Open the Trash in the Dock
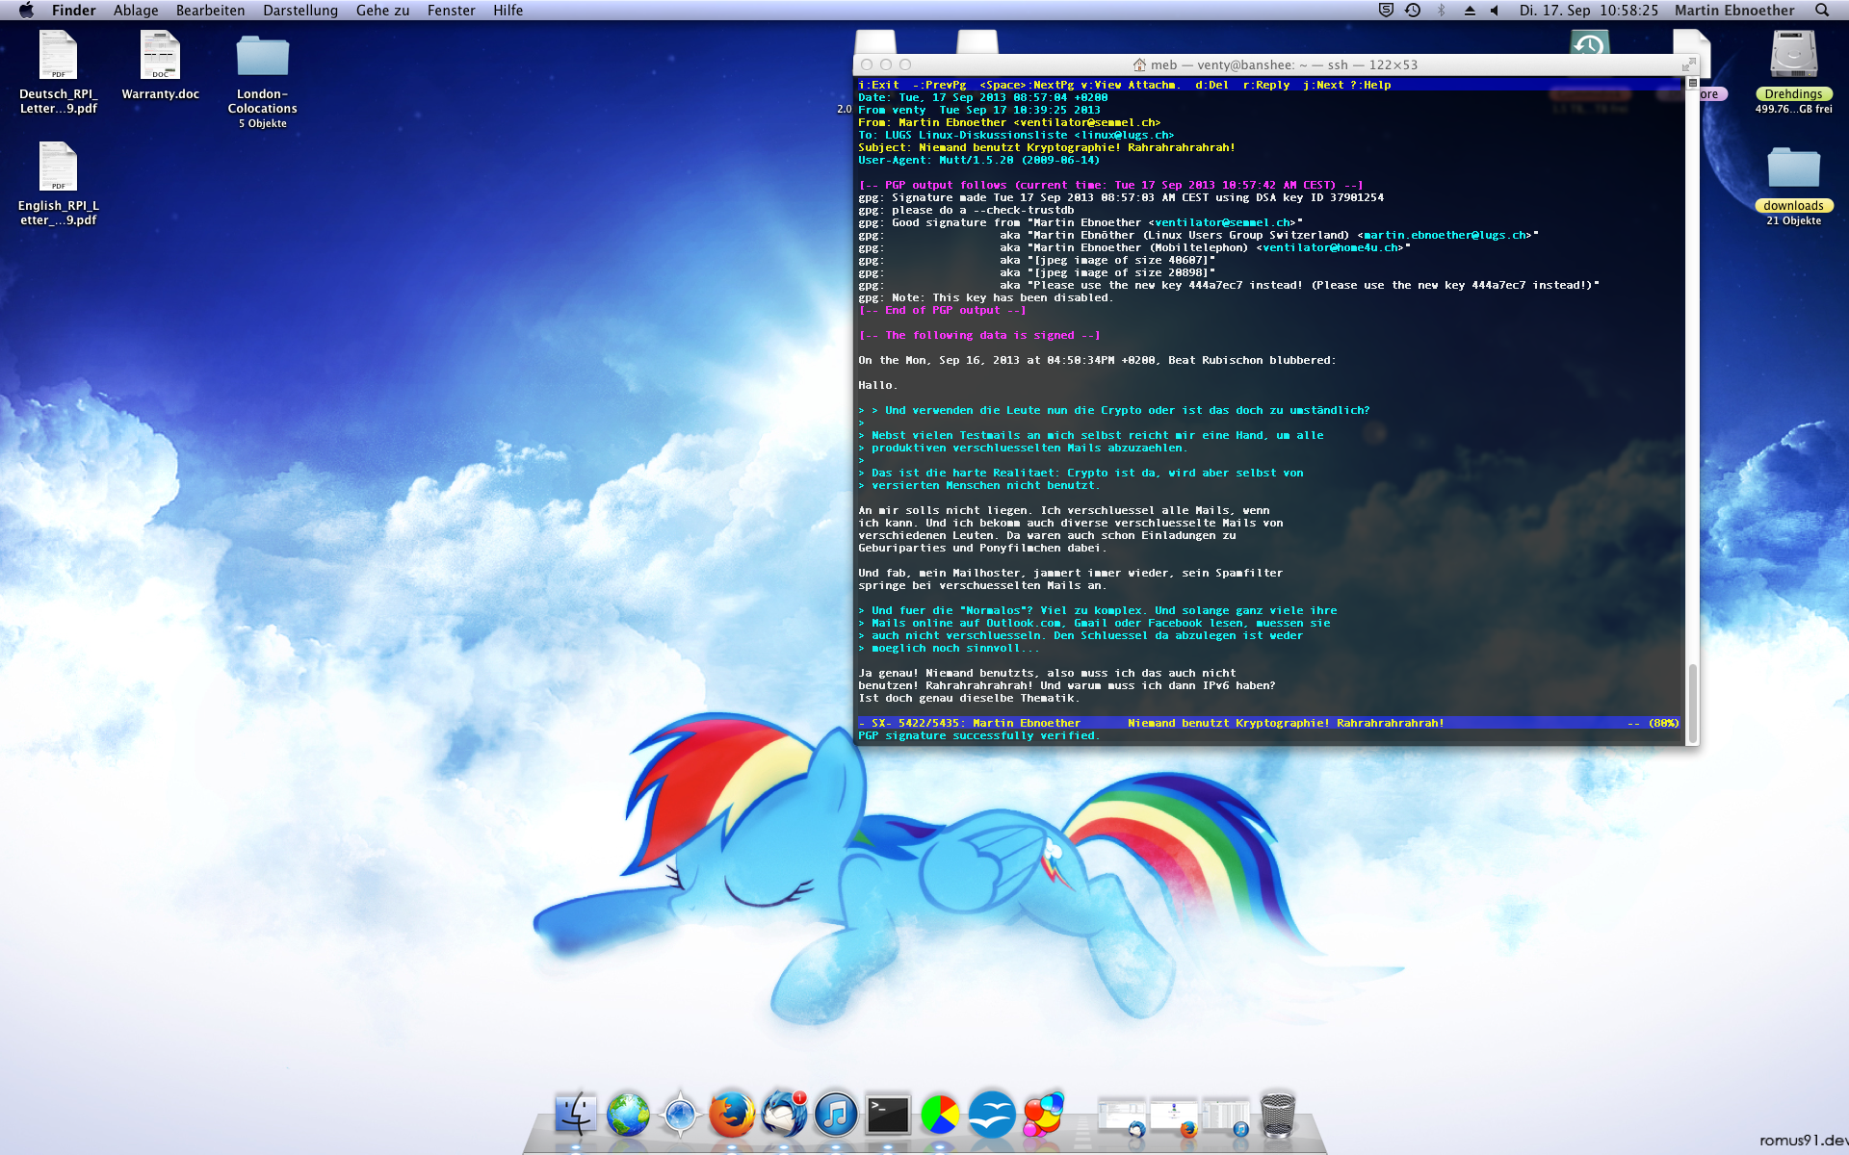The width and height of the screenshot is (1849, 1155). point(1278,1115)
